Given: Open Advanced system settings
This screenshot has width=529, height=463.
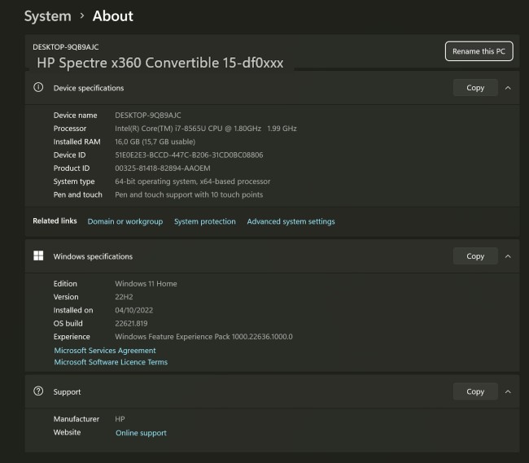Looking at the screenshot, I should [x=291, y=221].
